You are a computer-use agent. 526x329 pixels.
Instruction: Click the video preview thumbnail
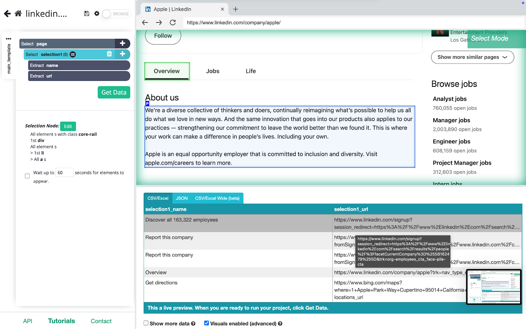(494, 287)
